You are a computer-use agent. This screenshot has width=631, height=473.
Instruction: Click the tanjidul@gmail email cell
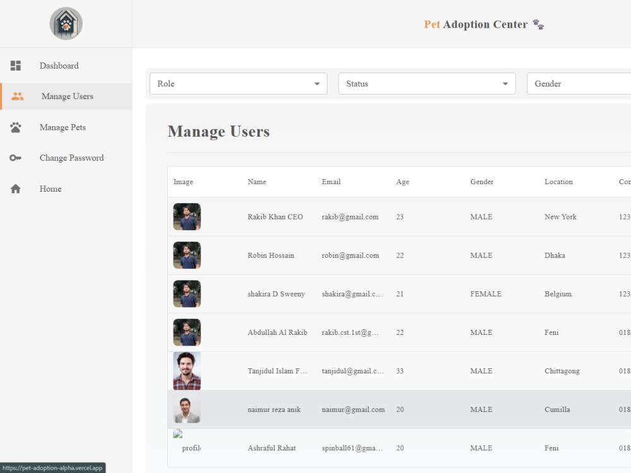(353, 371)
